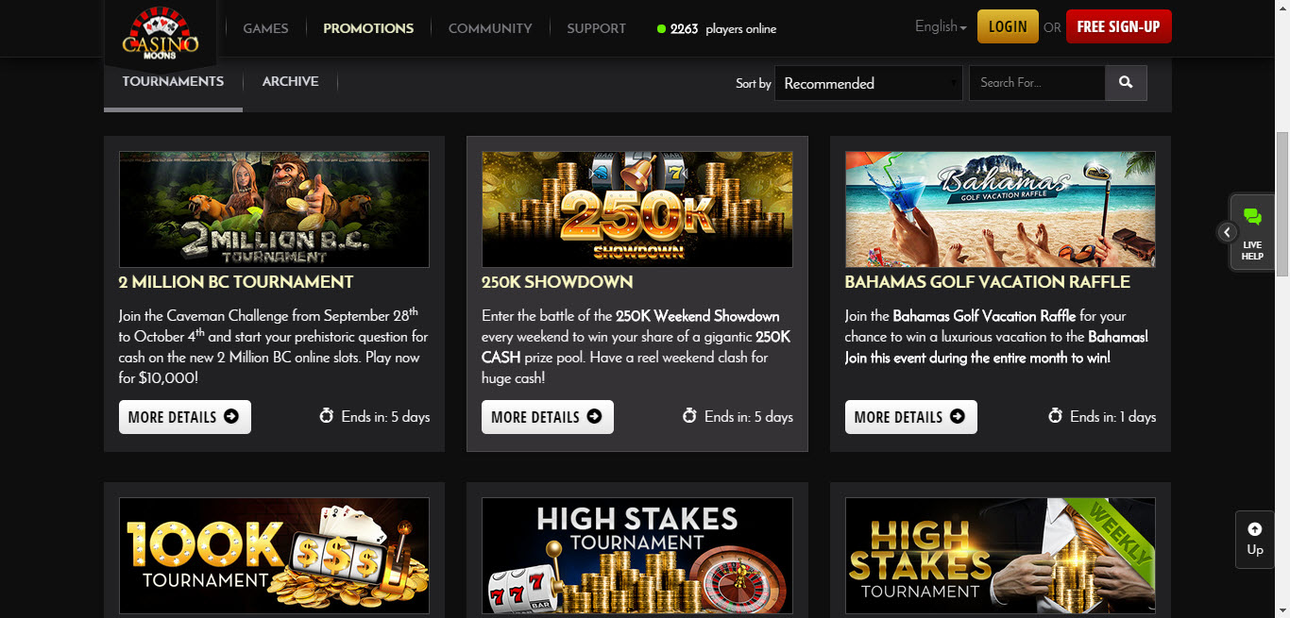Click the Free Sign-Up button
This screenshot has height=618, width=1290.
coord(1118,26)
